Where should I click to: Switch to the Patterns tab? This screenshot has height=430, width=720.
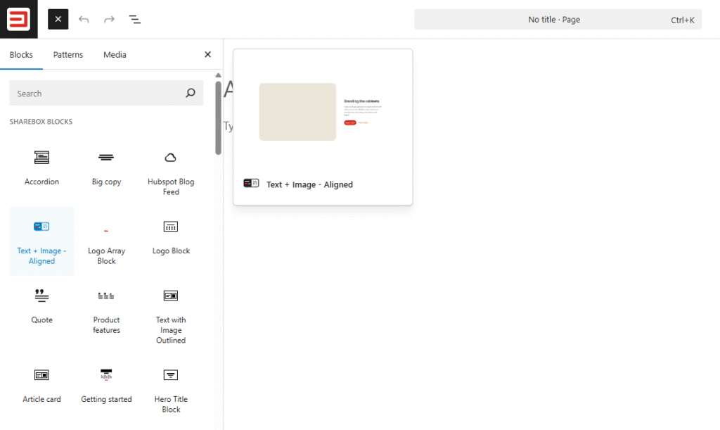(x=68, y=55)
